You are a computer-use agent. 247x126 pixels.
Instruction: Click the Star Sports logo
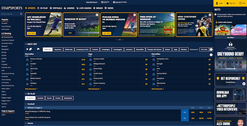[x=12, y=8]
